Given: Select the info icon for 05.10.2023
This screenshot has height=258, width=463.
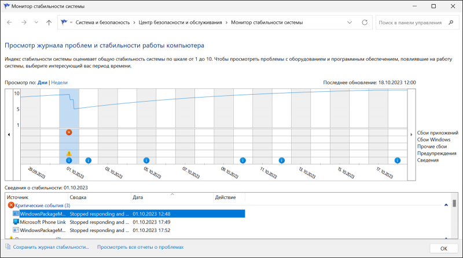Looking at the screenshot, I should 146,160.
